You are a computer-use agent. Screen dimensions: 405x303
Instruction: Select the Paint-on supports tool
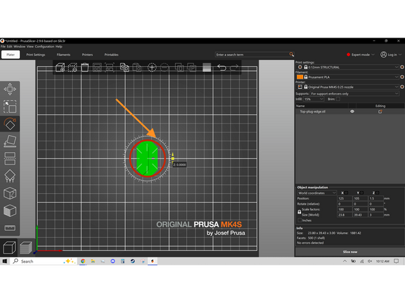pos(10,176)
